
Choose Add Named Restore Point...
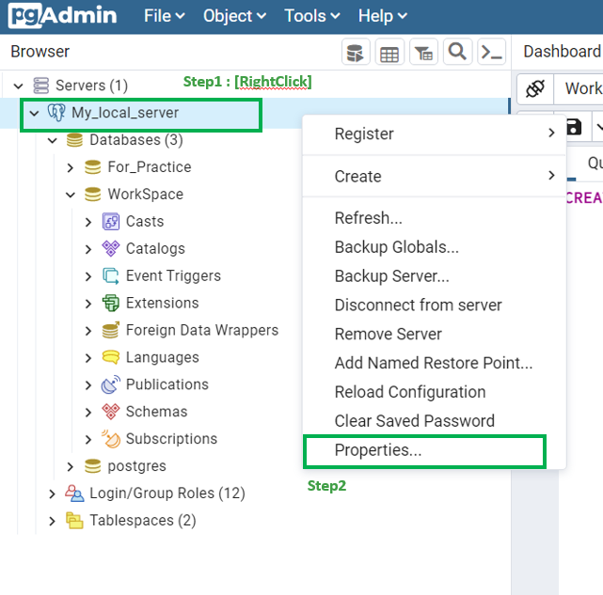[435, 363]
